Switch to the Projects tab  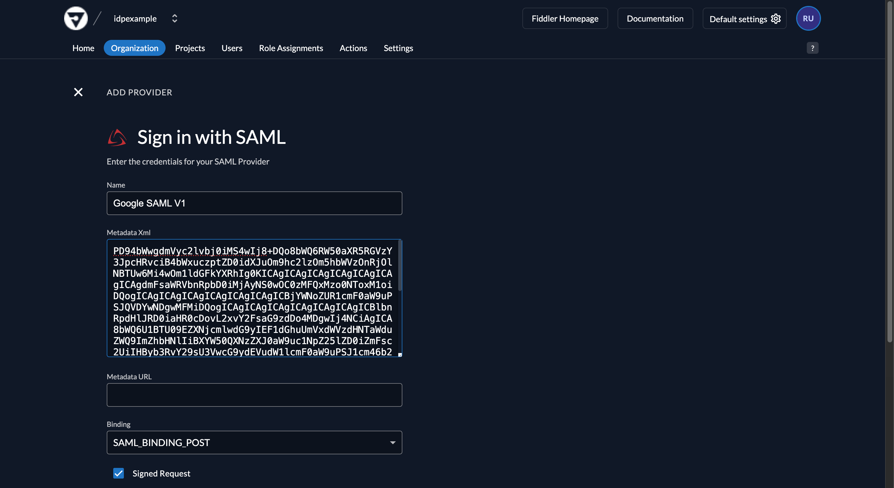[x=190, y=48]
